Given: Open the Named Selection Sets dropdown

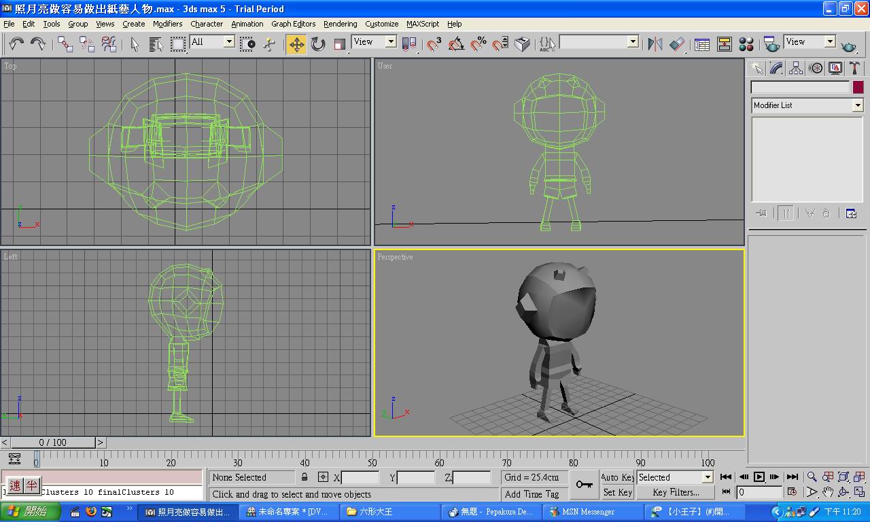Looking at the screenshot, I should (x=633, y=41).
